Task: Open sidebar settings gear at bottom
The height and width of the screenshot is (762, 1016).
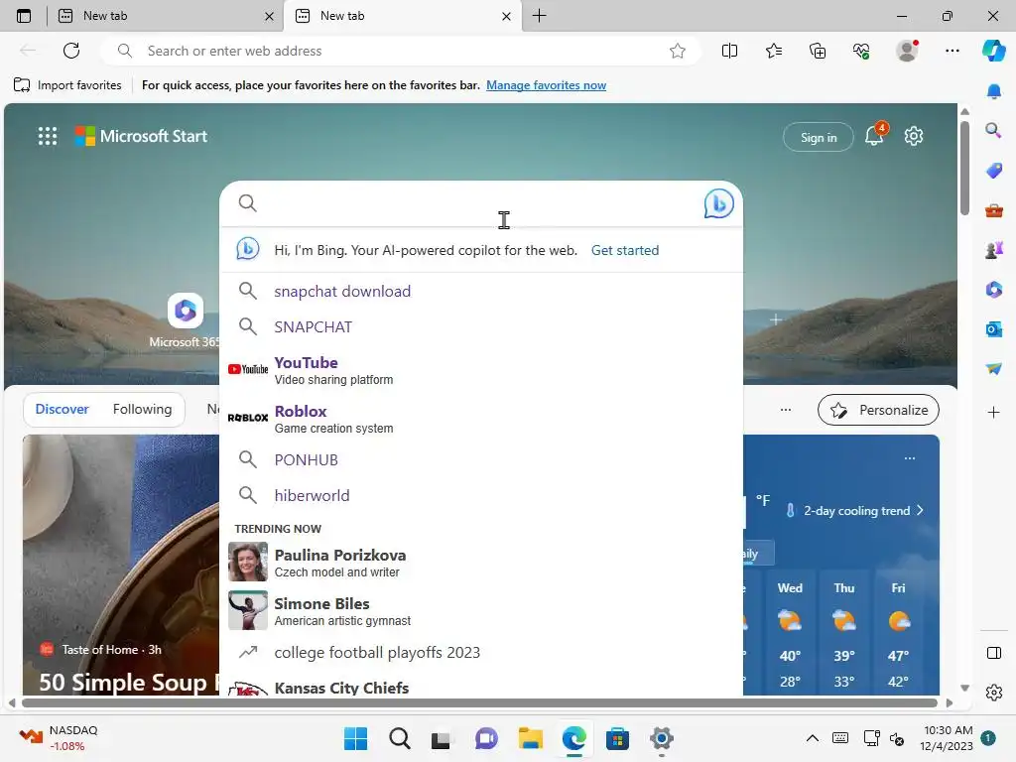Action: (994, 693)
